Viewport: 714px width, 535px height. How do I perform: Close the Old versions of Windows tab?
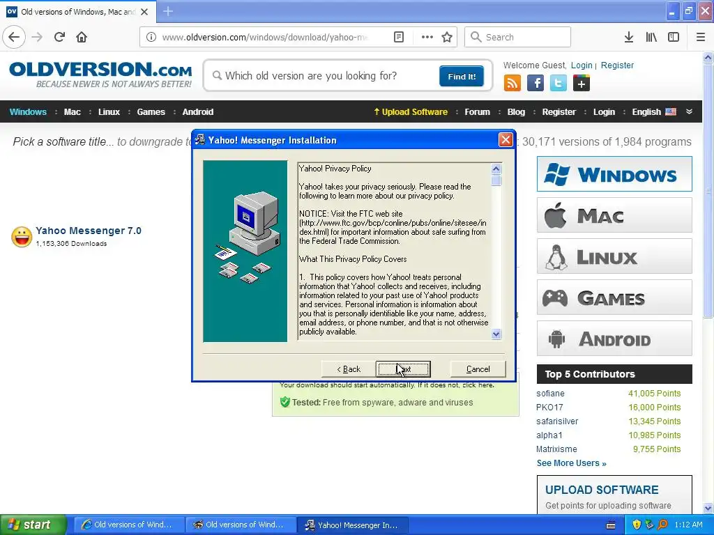point(144,11)
